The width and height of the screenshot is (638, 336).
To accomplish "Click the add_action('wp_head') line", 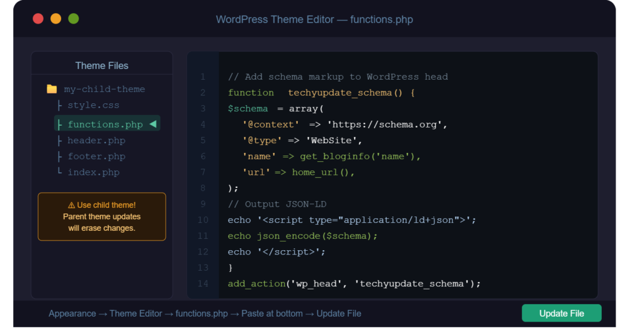I will coord(354,284).
